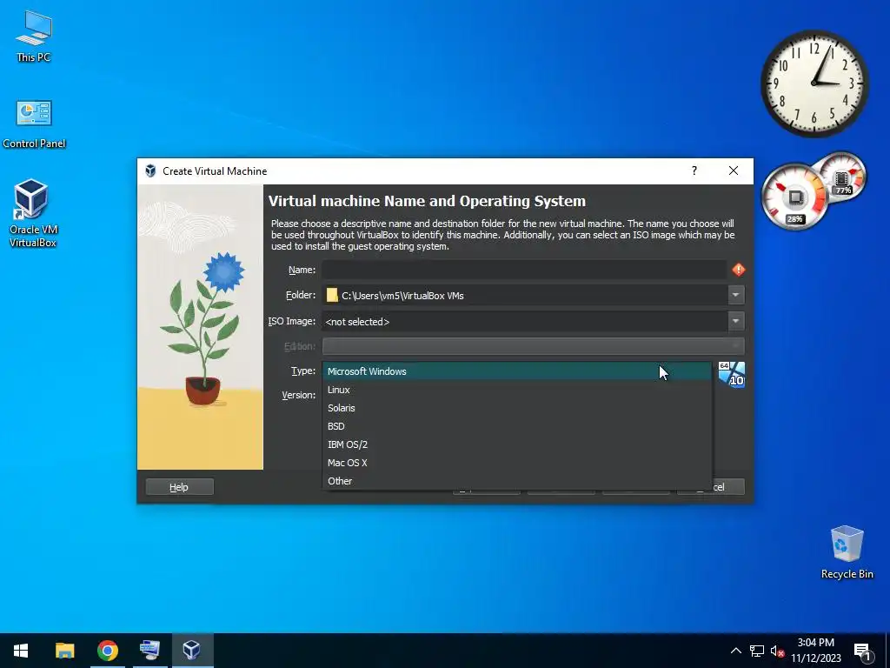Choose Other in the Type list
This screenshot has width=890, height=668.
point(517,480)
